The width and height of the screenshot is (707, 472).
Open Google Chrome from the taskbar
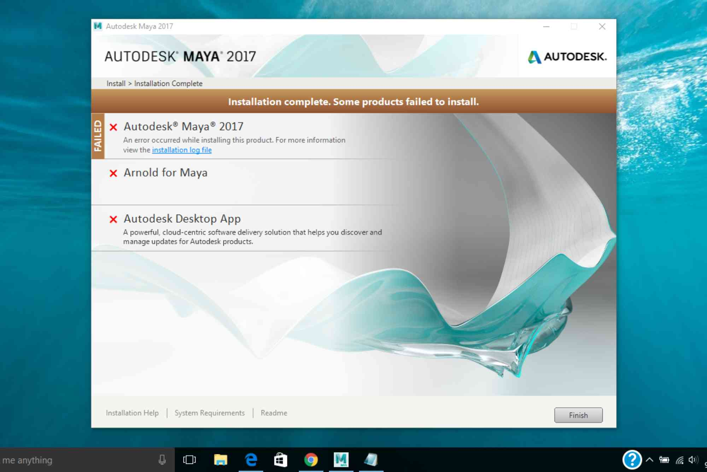[310, 460]
